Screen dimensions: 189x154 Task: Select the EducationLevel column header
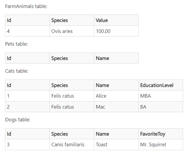(161, 85)
